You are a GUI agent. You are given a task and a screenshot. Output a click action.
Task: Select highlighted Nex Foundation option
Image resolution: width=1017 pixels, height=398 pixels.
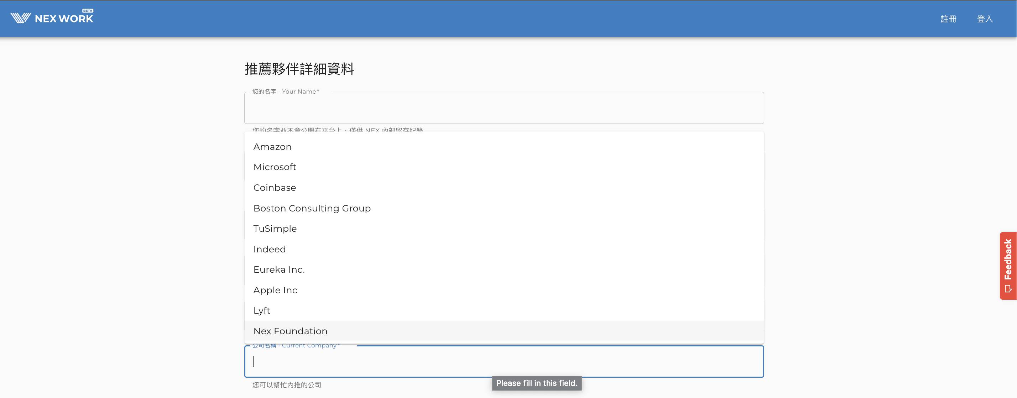click(290, 331)
